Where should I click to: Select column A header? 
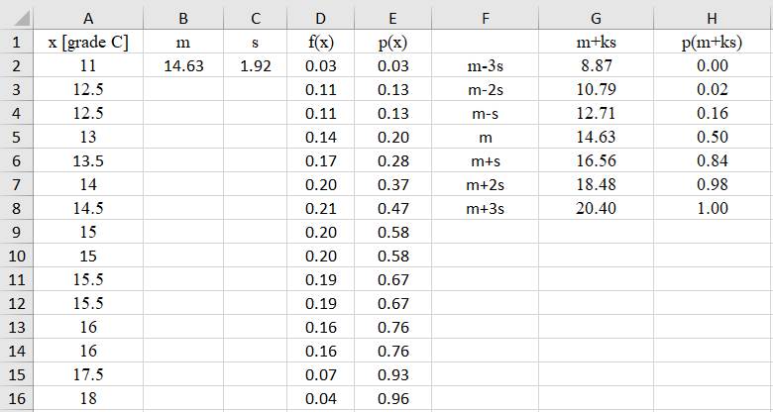tap(88, 18)
